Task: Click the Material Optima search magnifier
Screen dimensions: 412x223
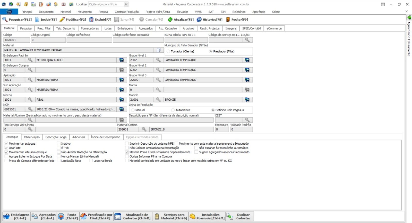Action: [144, 129]
